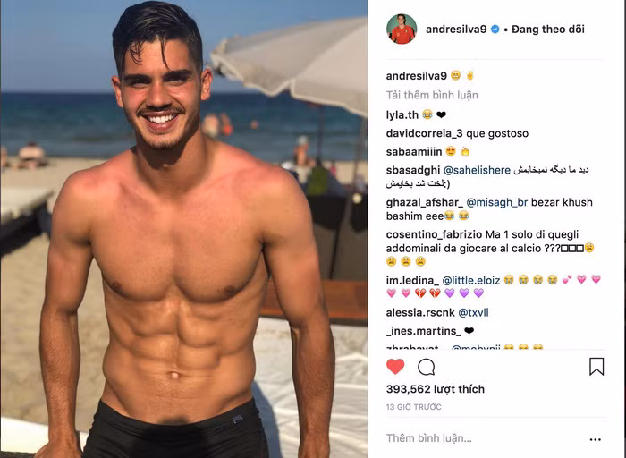Open the @misagh_br mention link
626x458 pixels.
(496, 202)
